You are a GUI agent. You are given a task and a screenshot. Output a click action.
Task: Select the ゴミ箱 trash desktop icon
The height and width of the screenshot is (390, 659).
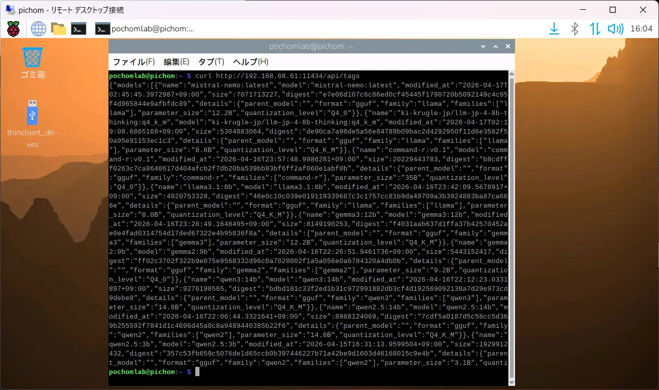(33, 63)
